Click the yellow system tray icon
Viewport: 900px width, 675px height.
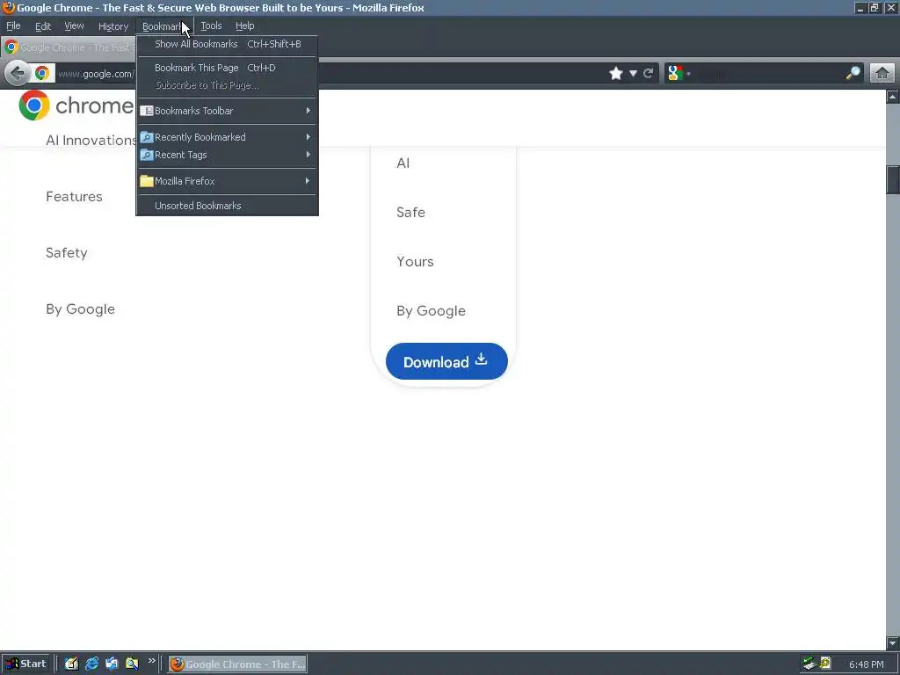click(825, 664)
